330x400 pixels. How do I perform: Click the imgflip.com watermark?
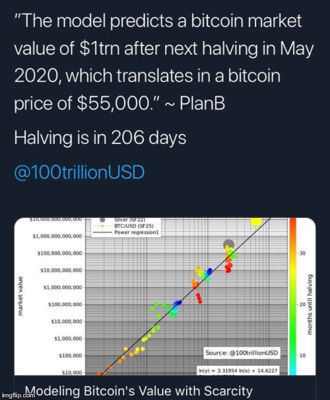pyautogui.click(x=18, y=395)
